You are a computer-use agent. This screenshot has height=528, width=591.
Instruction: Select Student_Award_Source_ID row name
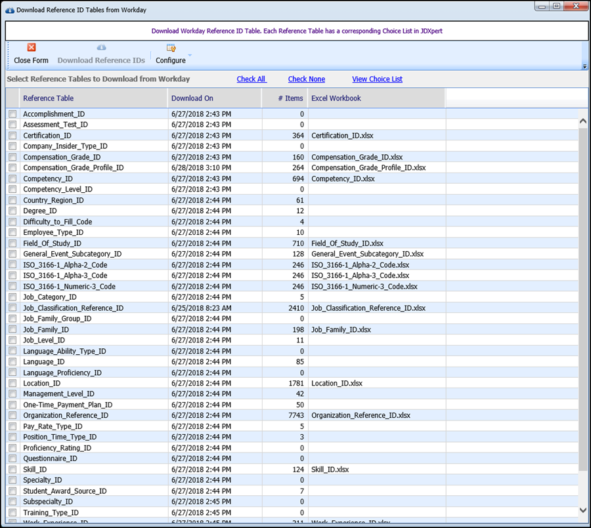[x=65, y=491]
